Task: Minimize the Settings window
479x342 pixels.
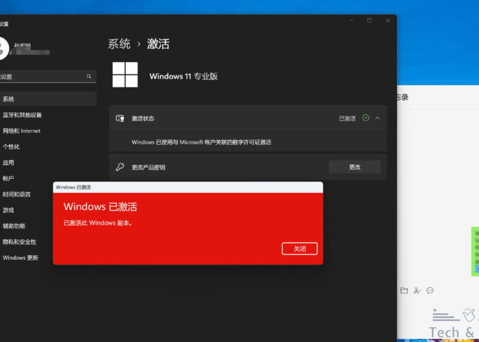Action: click(351, 21)
